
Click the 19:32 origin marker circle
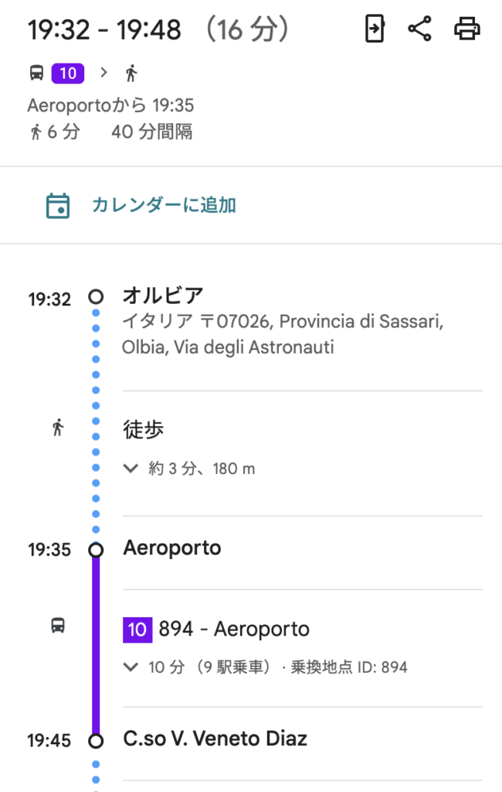click(x=96, y=296)
